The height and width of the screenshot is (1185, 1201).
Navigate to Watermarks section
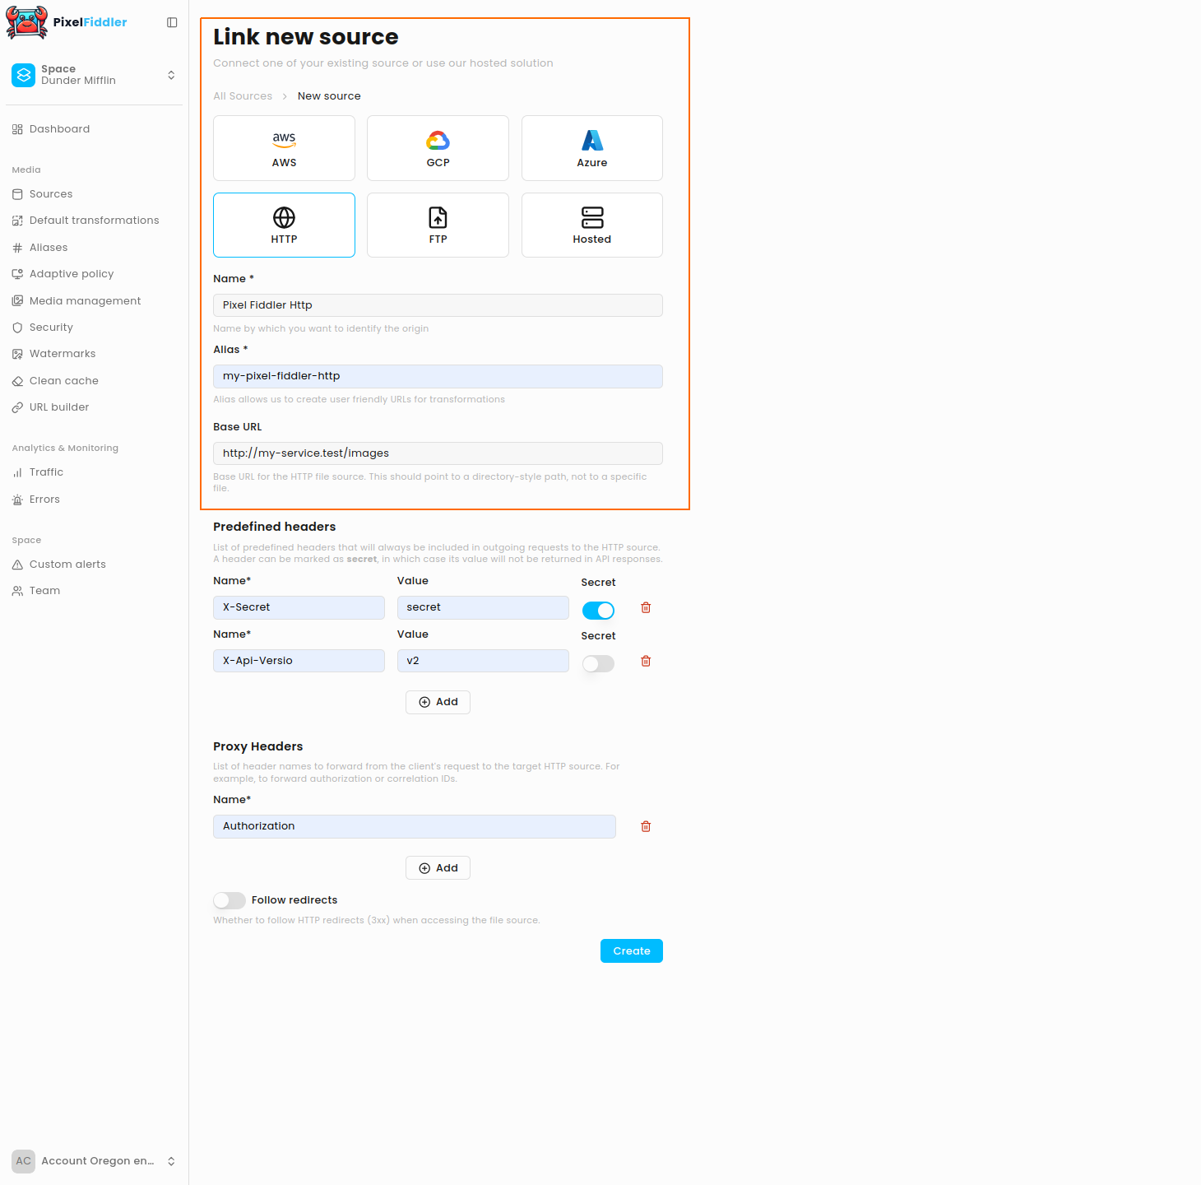pos(63,354)
